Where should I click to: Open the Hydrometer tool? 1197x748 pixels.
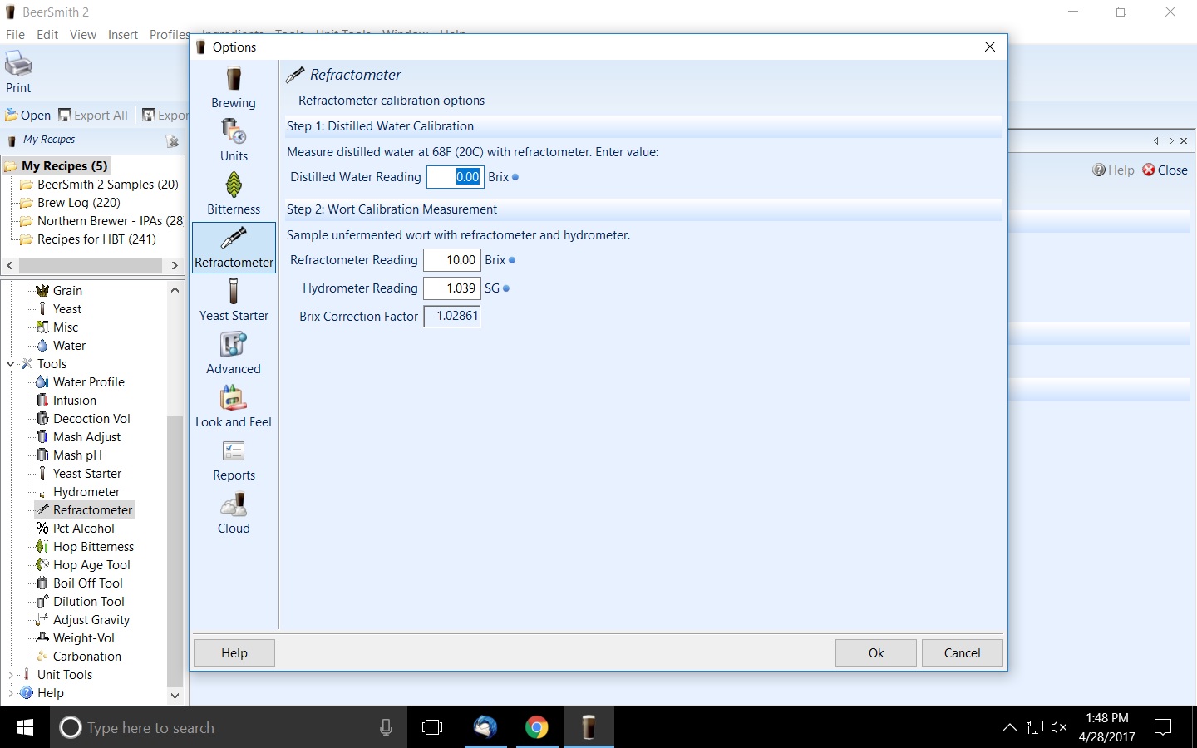click(78, 492)
